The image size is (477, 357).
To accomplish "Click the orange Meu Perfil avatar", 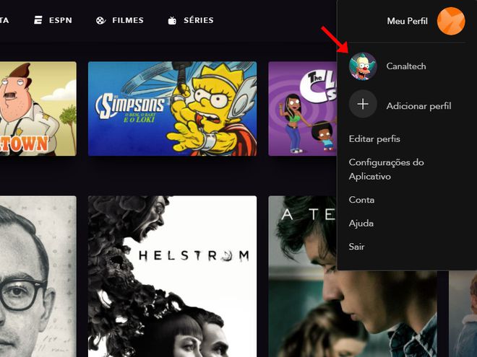I will pos(451,21).
